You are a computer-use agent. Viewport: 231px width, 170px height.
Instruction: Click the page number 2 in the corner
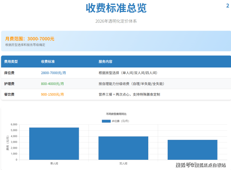click(227, 6)
